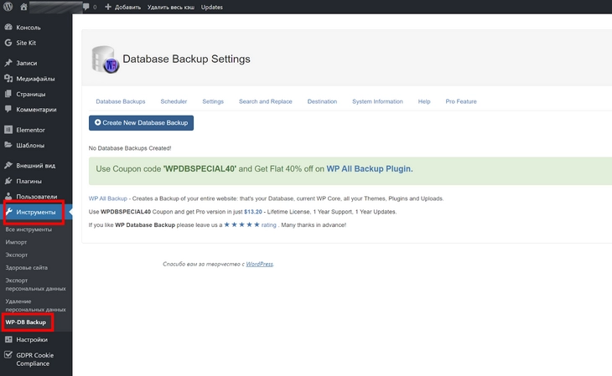The width and height of the screenshot is (612, 376).
Task: Click the Elementor icon in sidebar
Action: point(8,130)
